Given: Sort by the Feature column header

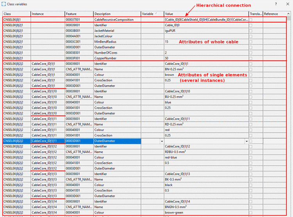Looking at the screenshot, I should (79, 14).
